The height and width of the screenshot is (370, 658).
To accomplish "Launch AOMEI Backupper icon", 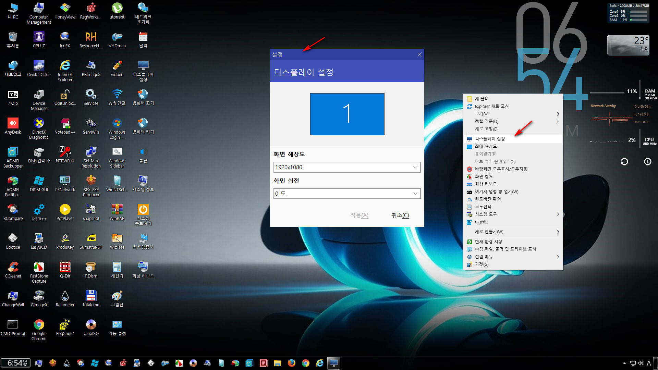I will pyautogui.click(x=13, y=157).
